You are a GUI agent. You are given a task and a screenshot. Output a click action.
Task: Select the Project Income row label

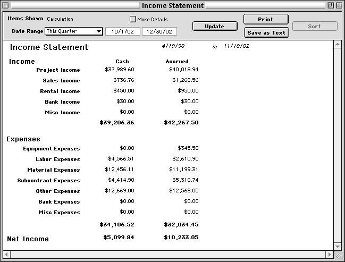pos(58,70)
